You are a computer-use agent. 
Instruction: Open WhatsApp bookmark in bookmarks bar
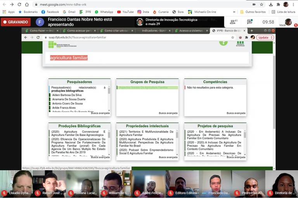[104, 12]
